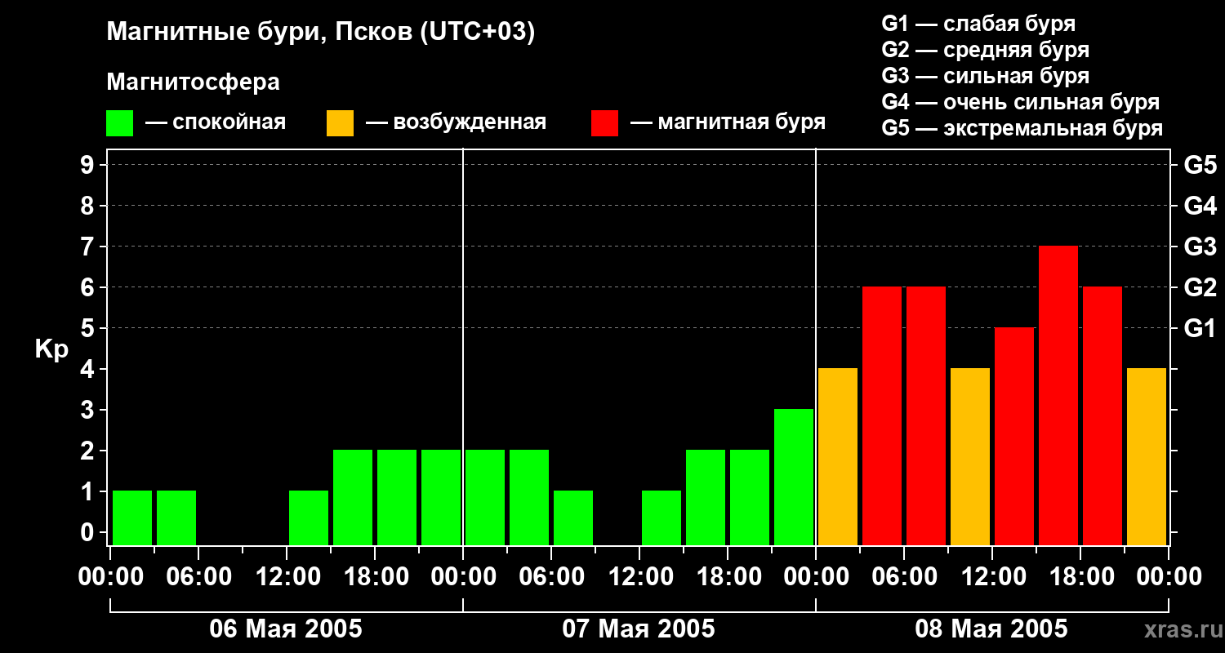
Task: Click the "— магнитная буря" legend label
Action: pyautogui.click(x=728, y=122)
